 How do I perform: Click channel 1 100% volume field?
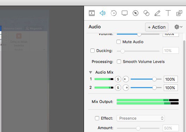click(x=171, y=79)
